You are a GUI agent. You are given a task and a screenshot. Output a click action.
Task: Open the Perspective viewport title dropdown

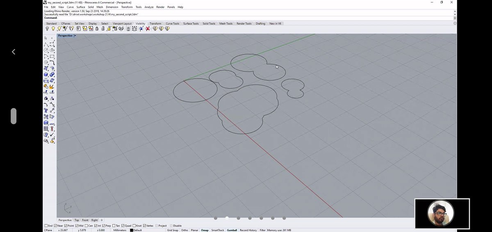pos(75,36)
